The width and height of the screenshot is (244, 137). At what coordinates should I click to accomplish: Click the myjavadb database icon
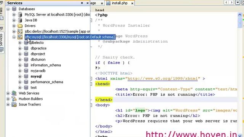point(26,71)
